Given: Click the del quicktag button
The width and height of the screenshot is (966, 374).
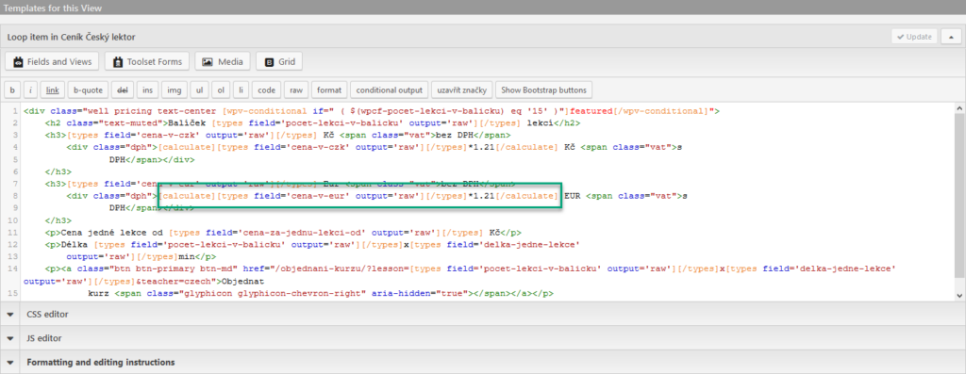Looking at the screenshot, I should coord(123,89).
